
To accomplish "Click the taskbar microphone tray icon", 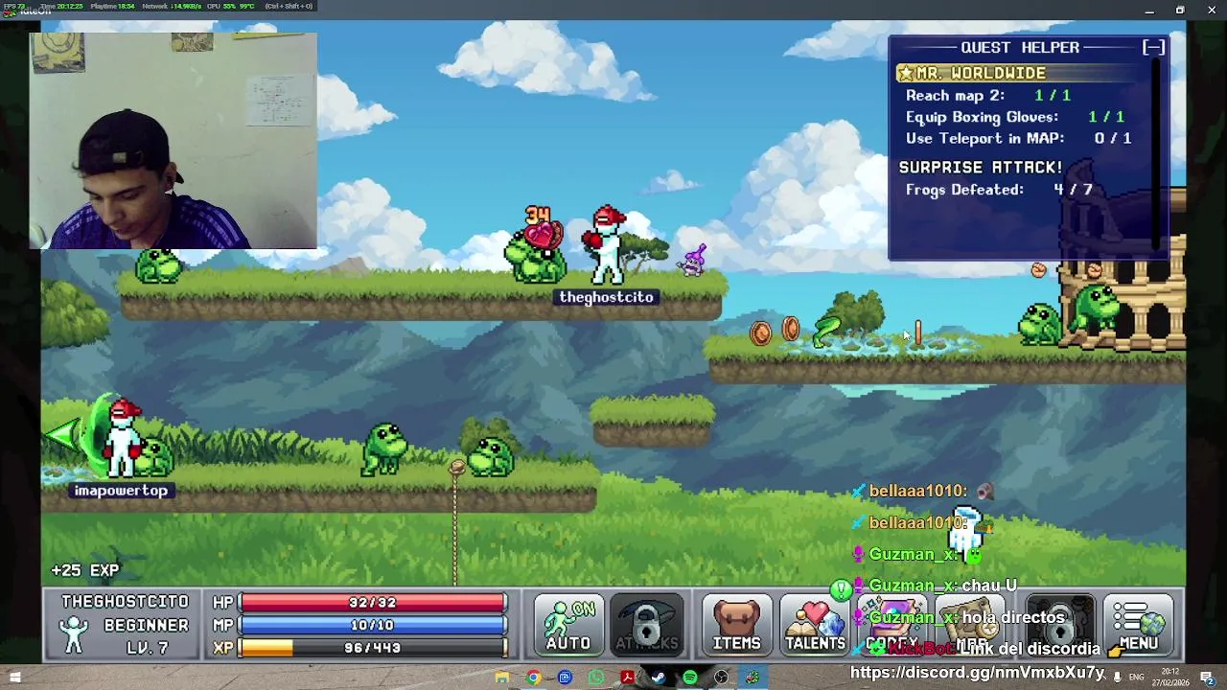I will [1117, 678].
